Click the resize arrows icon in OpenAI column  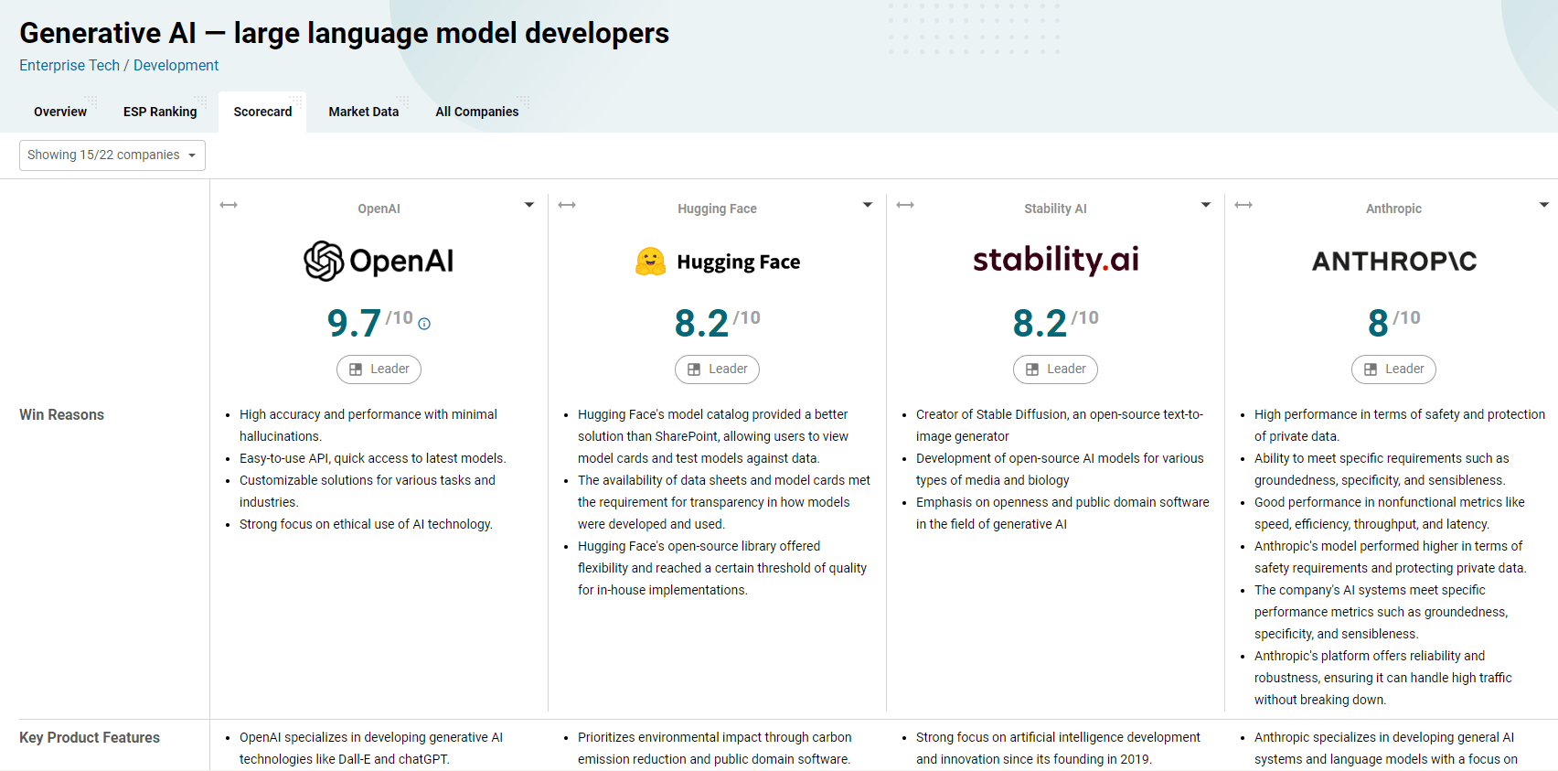[229, 205]
